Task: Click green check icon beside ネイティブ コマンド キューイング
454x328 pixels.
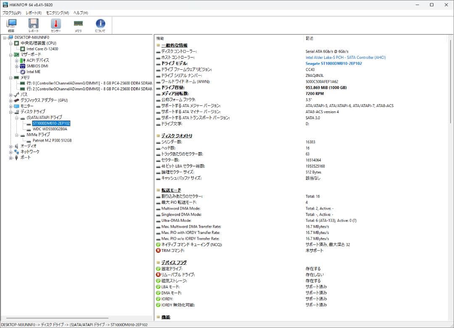Action: [158, 244]
